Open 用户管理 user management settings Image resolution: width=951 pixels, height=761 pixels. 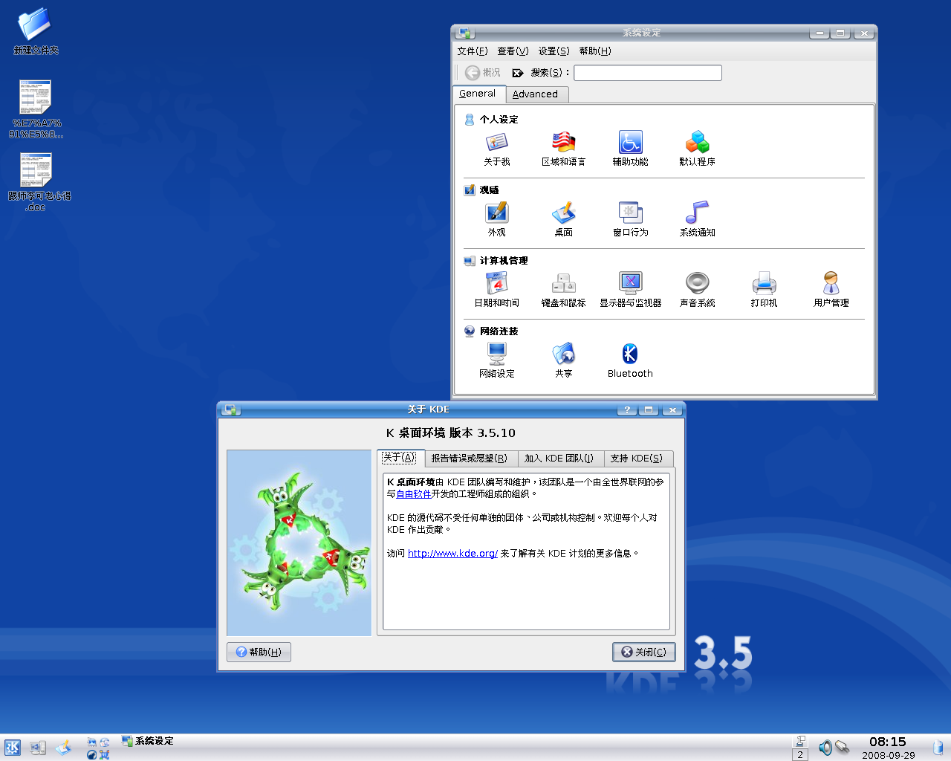(831, 290)
